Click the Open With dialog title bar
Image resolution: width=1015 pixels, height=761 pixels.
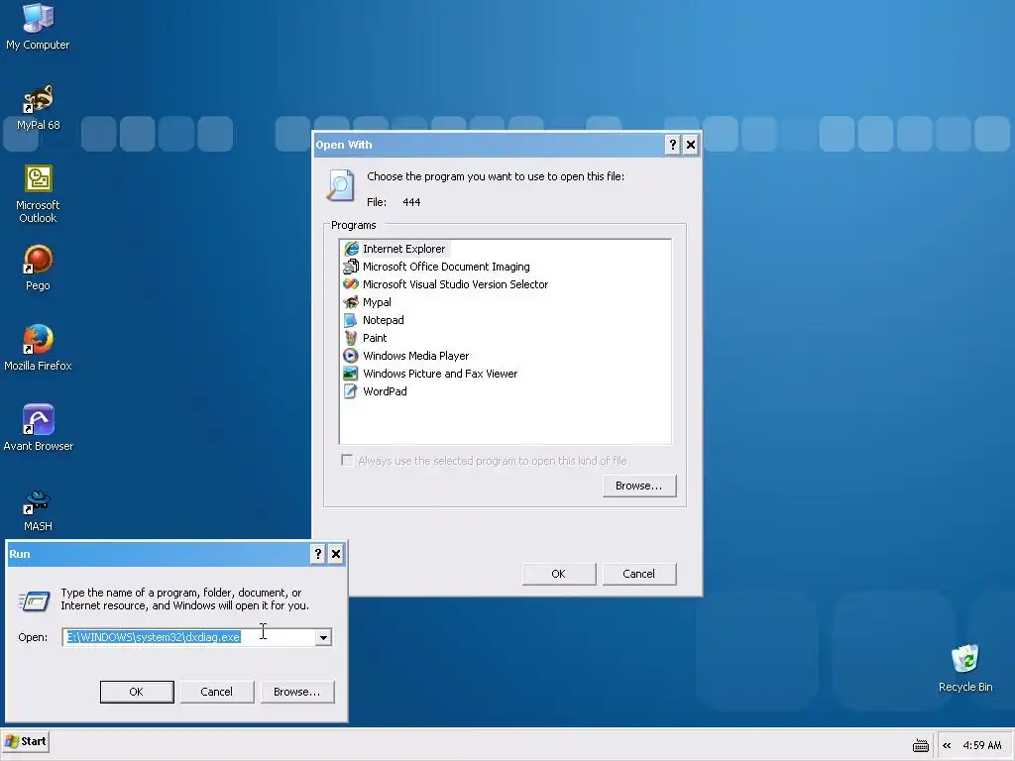(489, 145)
